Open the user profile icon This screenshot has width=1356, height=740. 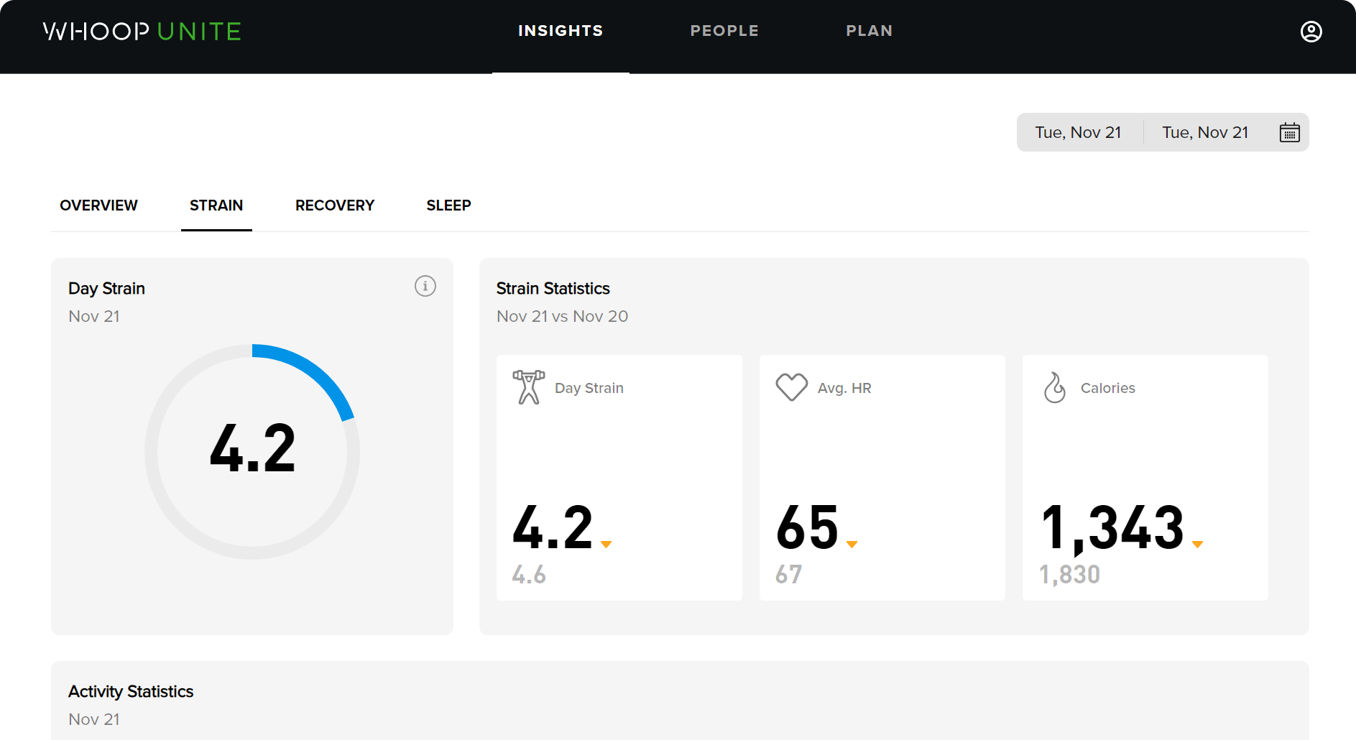click(x=1311, y=32)
